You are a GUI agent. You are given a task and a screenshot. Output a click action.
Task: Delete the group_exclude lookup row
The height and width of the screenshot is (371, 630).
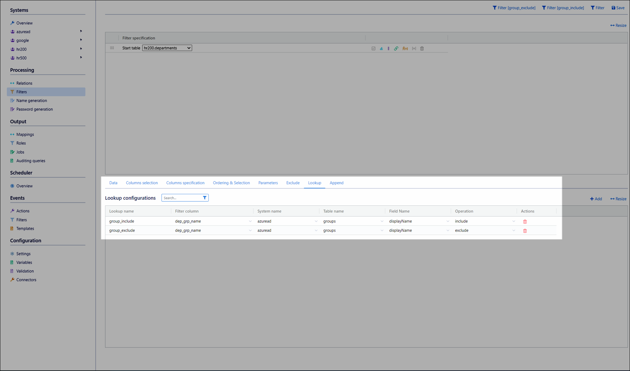(525, 231)
